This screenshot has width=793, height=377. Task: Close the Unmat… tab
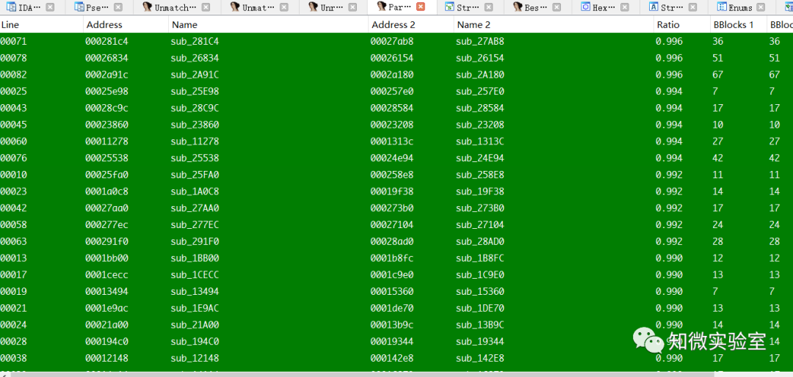tap(284, 7)
